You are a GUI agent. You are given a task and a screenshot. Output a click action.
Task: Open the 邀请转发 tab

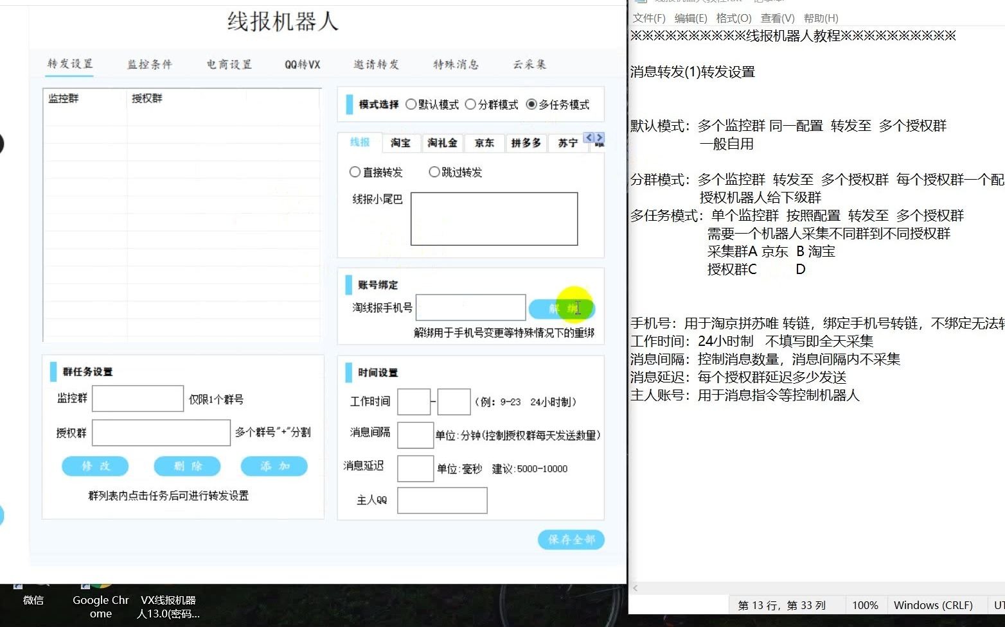click(377, 64)
